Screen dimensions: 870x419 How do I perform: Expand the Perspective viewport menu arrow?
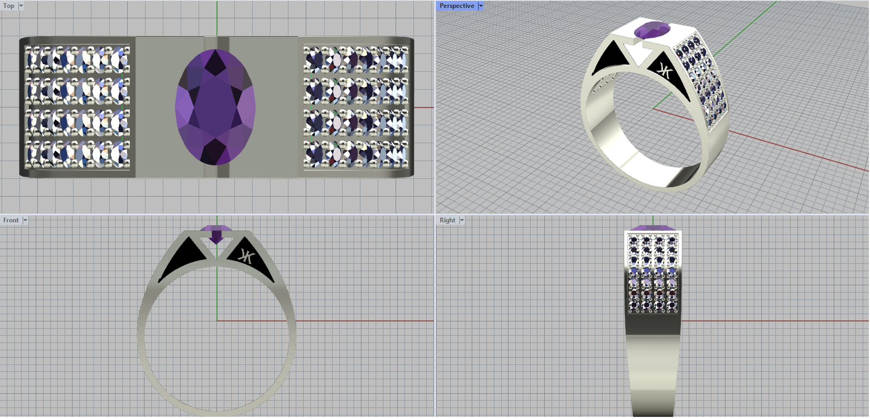click(x=481, y=6)
